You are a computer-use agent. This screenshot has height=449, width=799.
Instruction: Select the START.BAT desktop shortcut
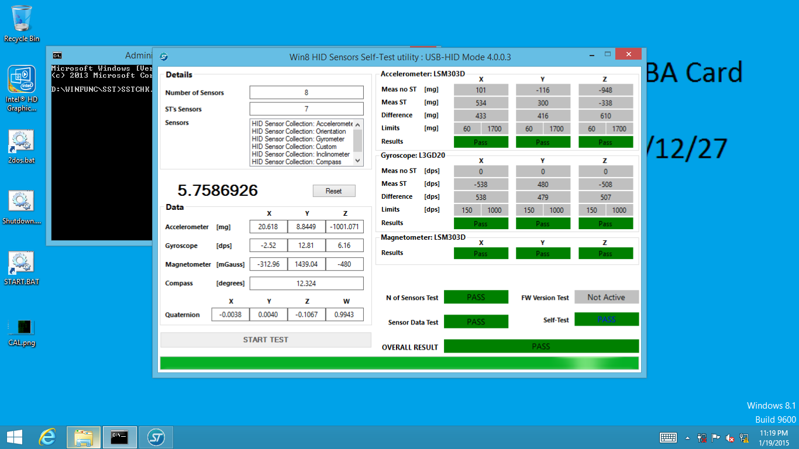coord(22,268)
